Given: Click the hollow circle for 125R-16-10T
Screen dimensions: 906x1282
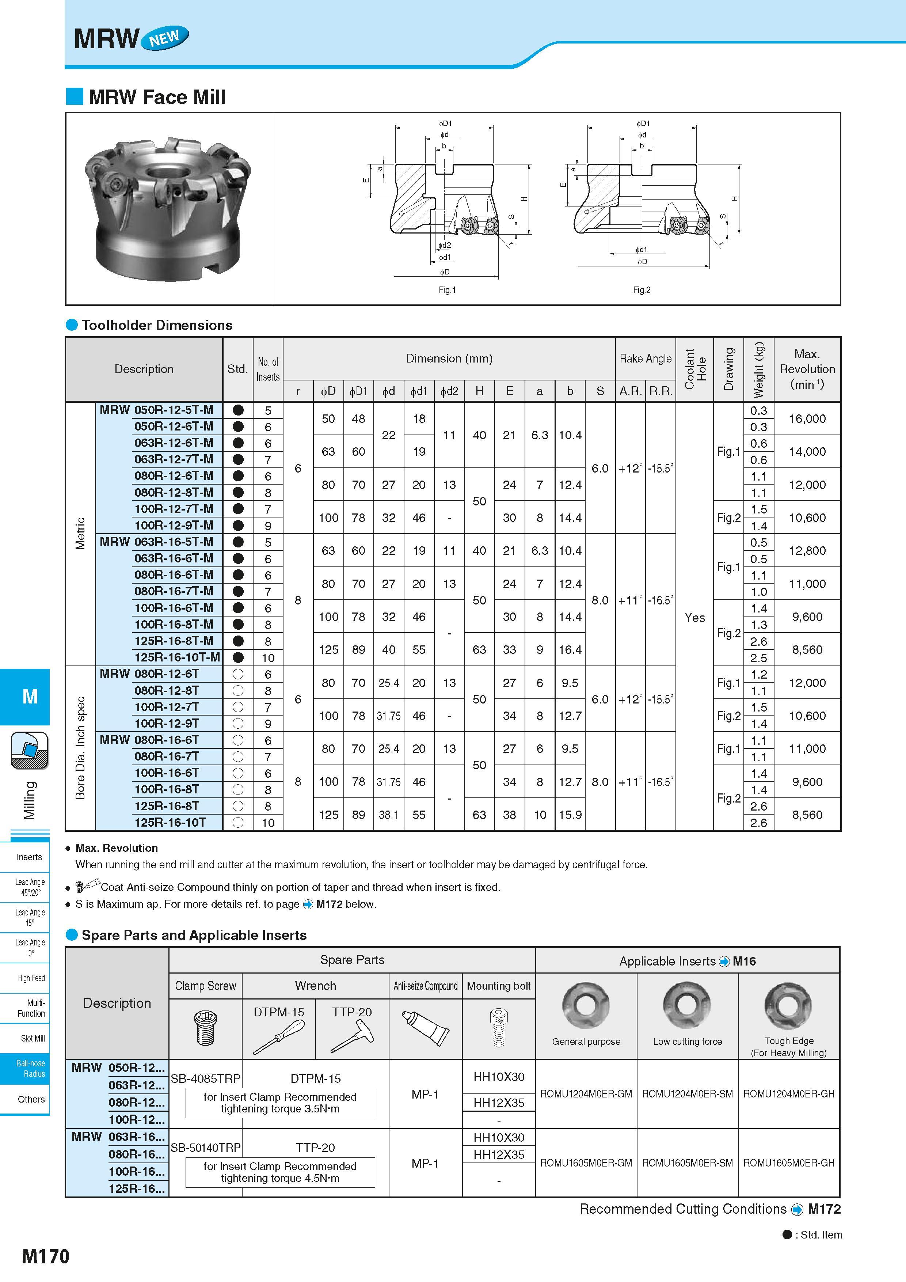Looking at the screenshot, I should pyautogui.click(x=238, y=822).
